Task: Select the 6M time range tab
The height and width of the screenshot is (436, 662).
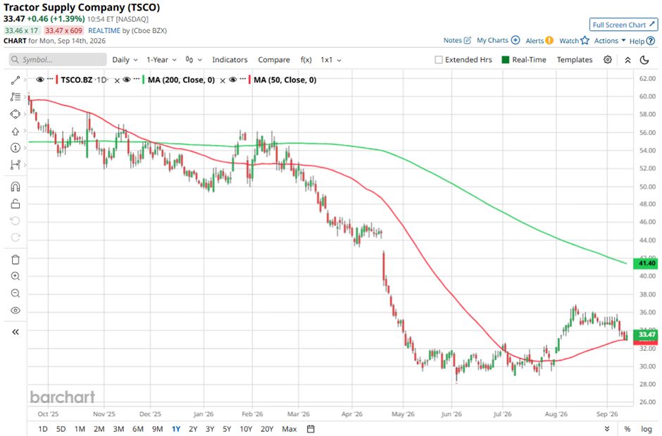Action: [138, 429]
